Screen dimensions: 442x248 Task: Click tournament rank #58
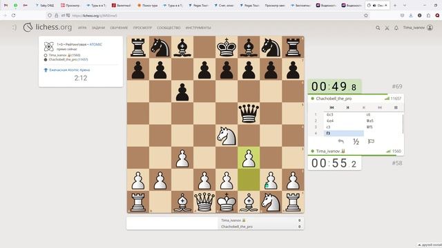(x=397, y=163)
